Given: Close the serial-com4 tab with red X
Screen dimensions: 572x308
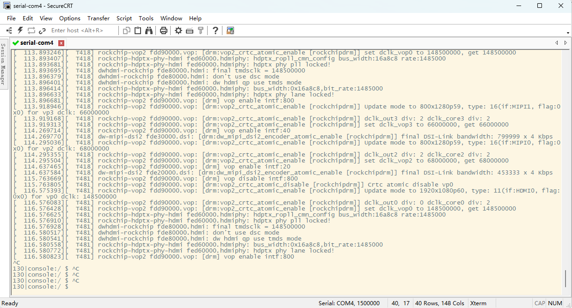Looking at the screenshot, I should click(61, 43).
